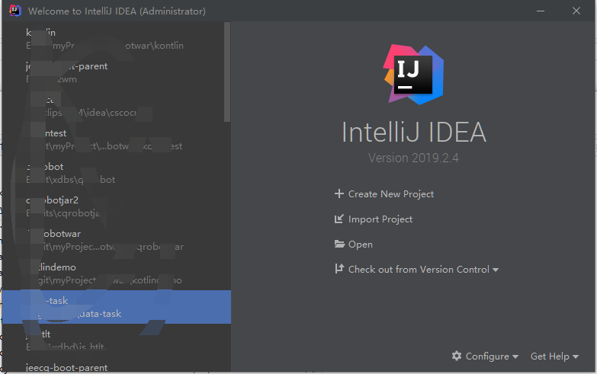Expand the Configure dropdown arrow

[x=515, y=357]
